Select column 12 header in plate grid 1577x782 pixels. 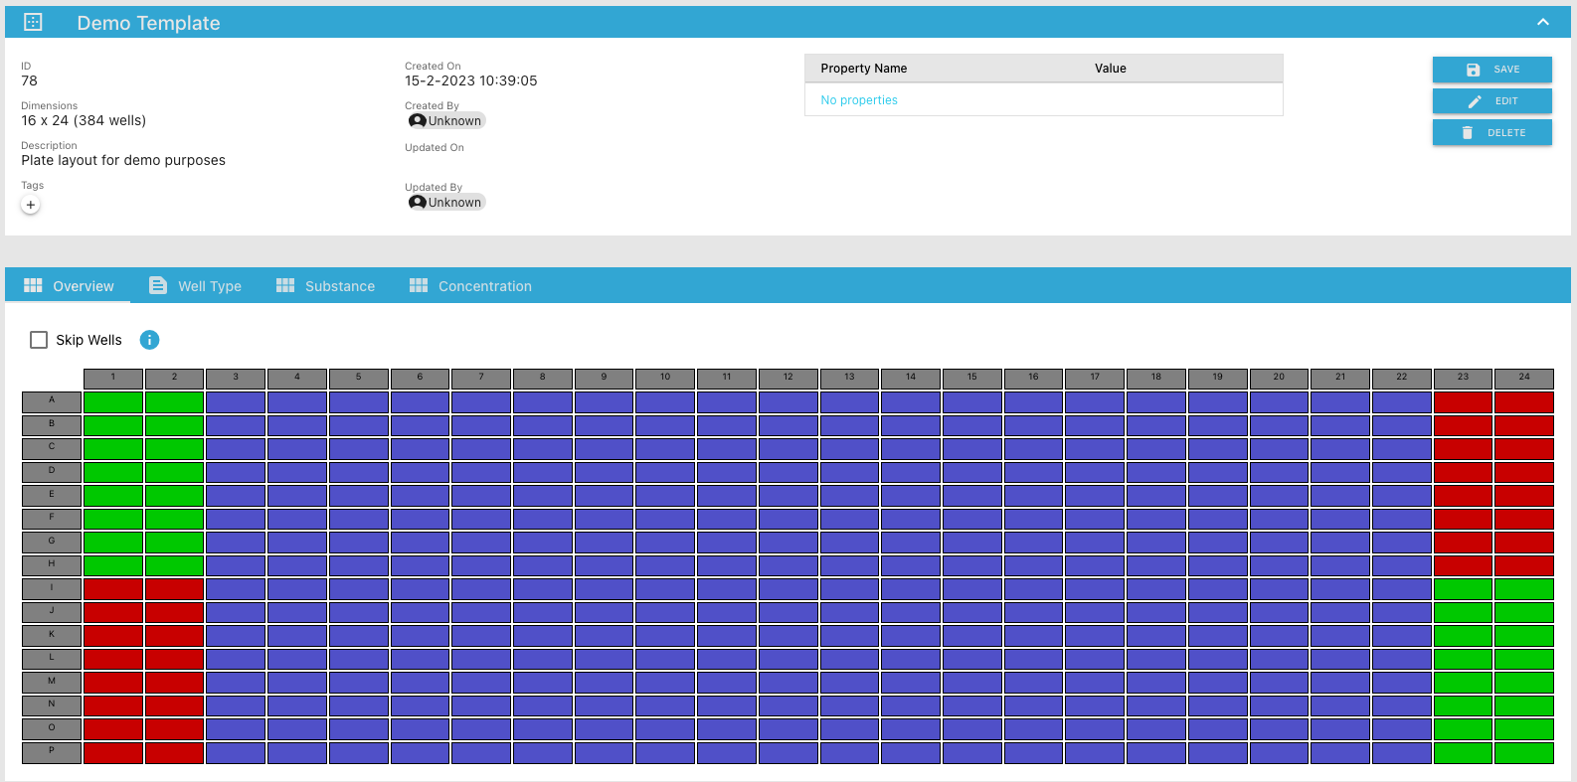pyautogui.click(x=788, y=378)
